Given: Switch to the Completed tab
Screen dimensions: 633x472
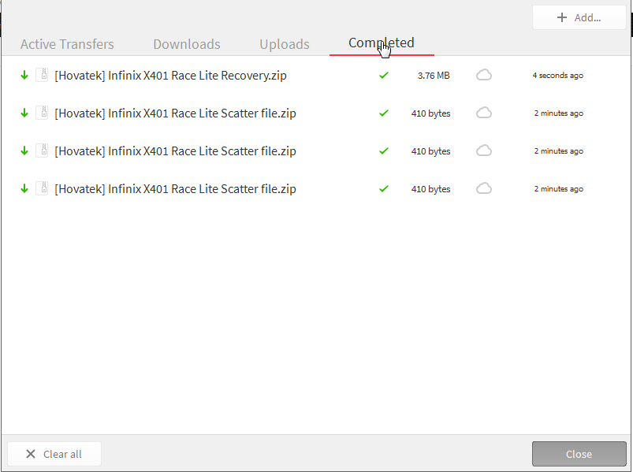Looking at the screenshot, I should coord(381,44).
